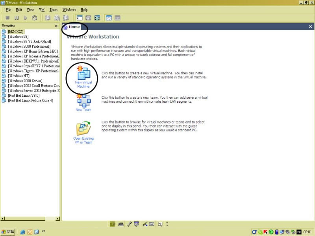Click the language bar tools window icon

(x=136, y=224)
